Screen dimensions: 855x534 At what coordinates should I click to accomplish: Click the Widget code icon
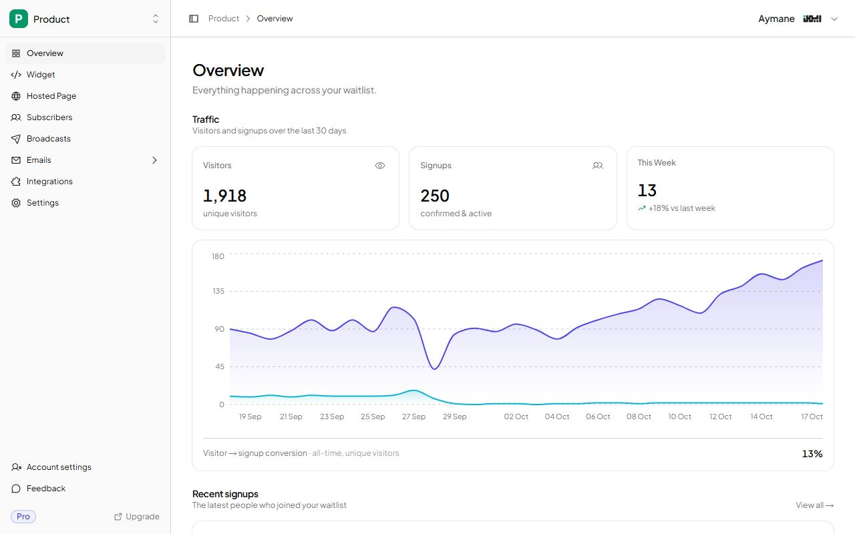click(16, 75)
